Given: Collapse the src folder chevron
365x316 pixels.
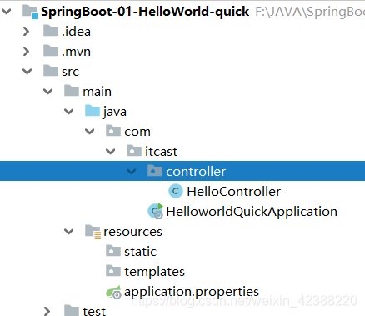Looking at the screenshot, I should click(x=27, y=72).
